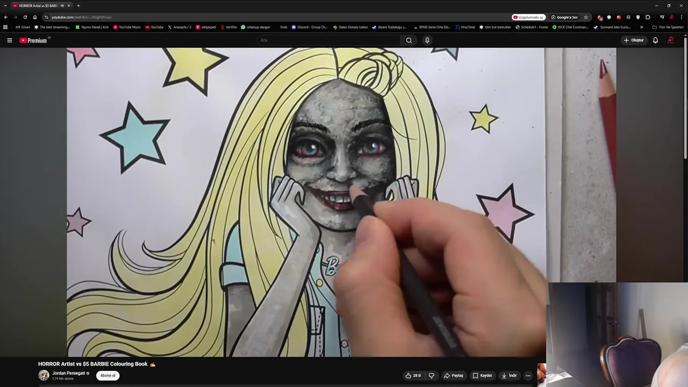Open Sunward Isles Curio... bookmark
The height and width of the screenshot is (387, 688).
point(612,27)
